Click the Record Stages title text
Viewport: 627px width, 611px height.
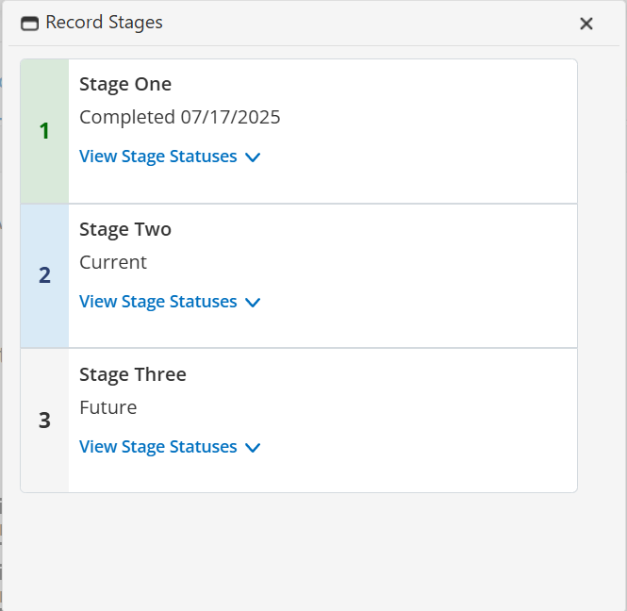tap(104, 23)
